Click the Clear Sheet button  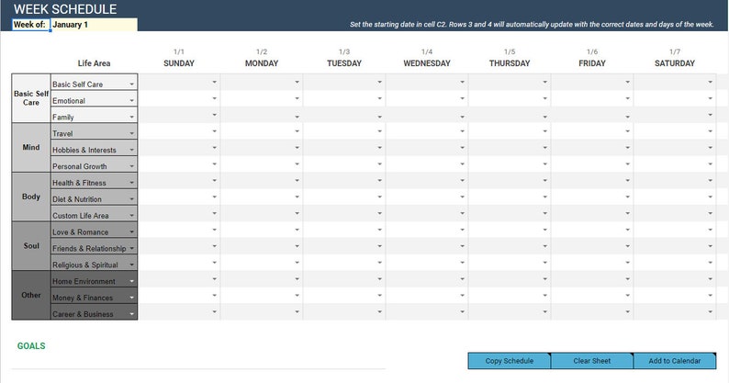pyautogui.click(x=592, y=361)
